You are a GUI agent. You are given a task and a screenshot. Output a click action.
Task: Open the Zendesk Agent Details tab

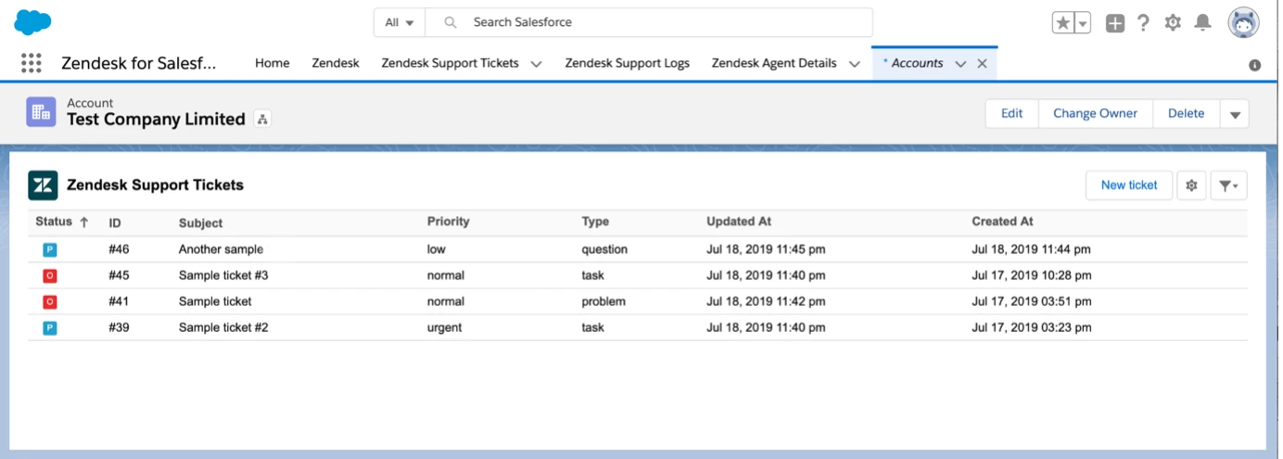774,63
